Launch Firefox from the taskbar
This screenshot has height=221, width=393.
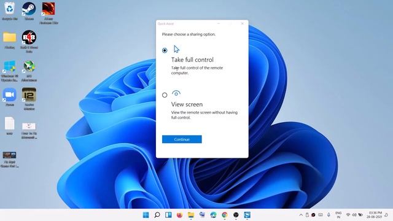[179, 215]
